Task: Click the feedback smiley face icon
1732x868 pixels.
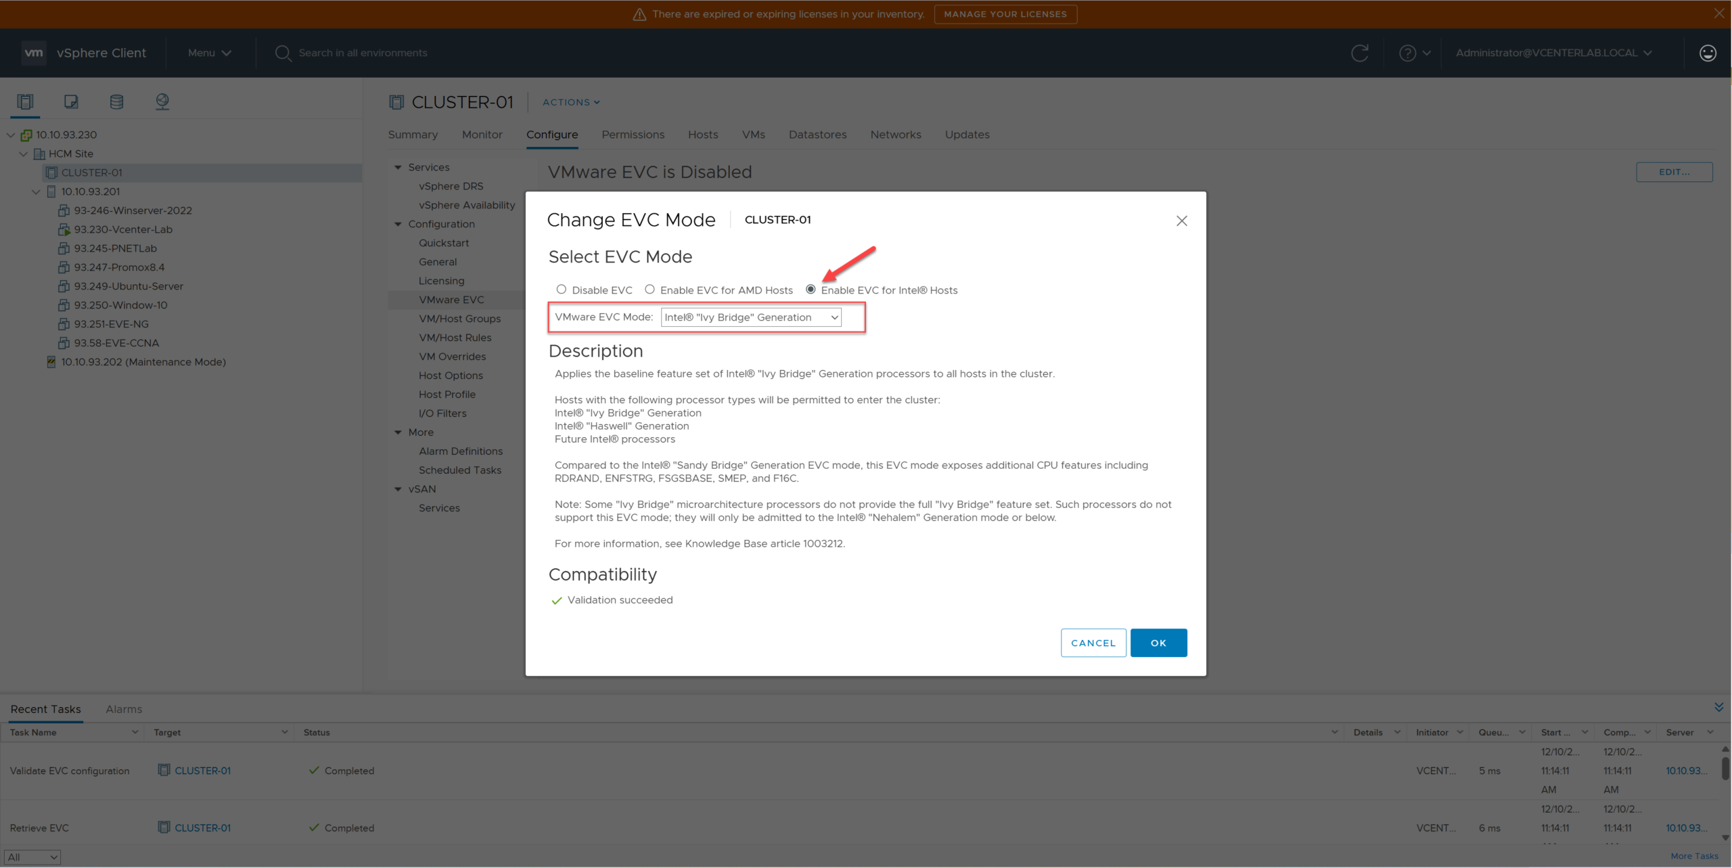Action: coord(1707,53)
